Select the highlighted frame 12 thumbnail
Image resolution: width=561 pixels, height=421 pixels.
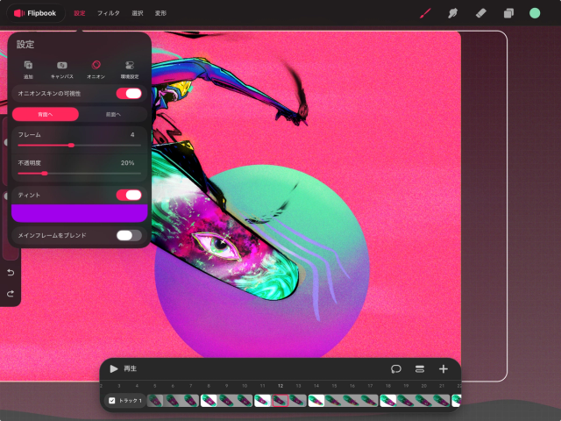(x=280, y=401)
